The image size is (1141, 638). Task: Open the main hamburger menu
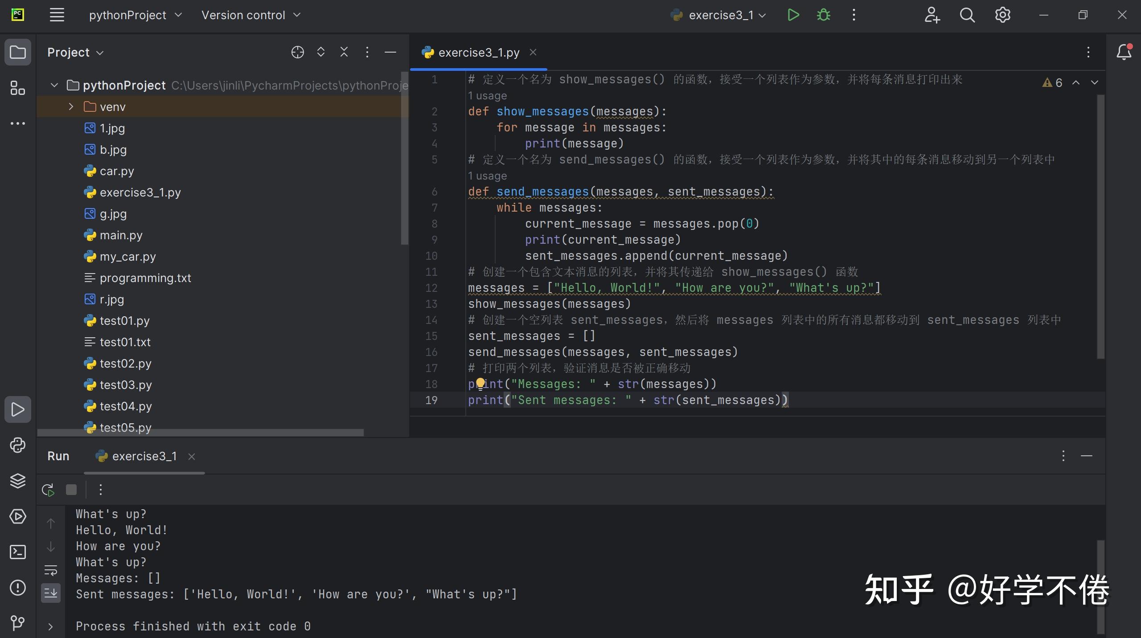click(x=57, y=15)
